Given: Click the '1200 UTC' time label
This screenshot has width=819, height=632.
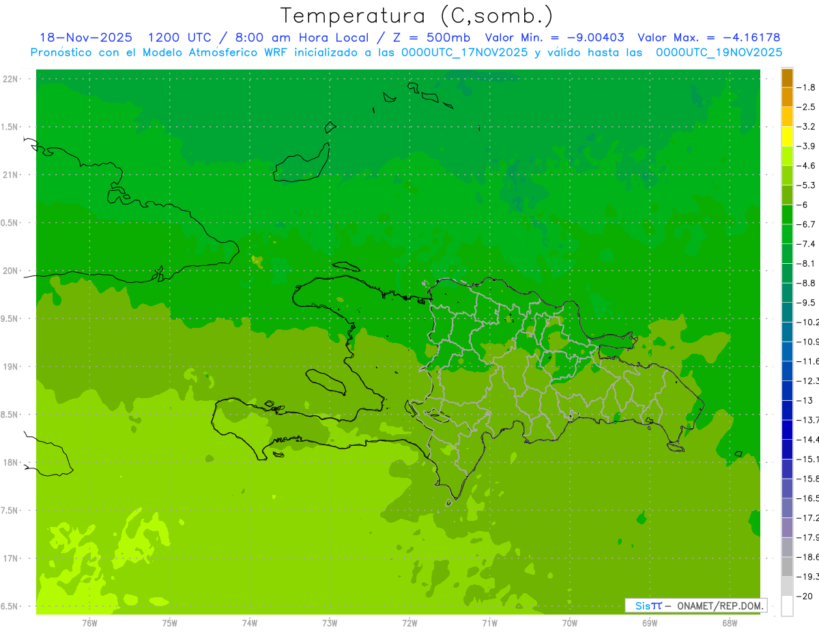Looking at the screenshot, I should (x=182, y=37).
